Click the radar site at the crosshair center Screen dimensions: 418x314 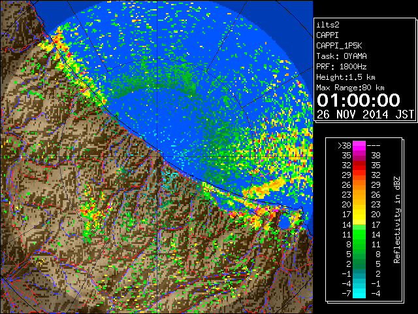coord(157,156)
